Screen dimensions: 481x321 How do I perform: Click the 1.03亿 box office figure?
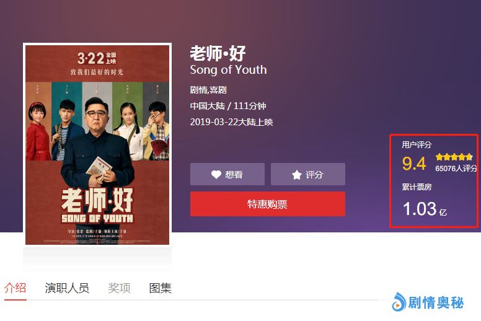(x=425, y=209)
